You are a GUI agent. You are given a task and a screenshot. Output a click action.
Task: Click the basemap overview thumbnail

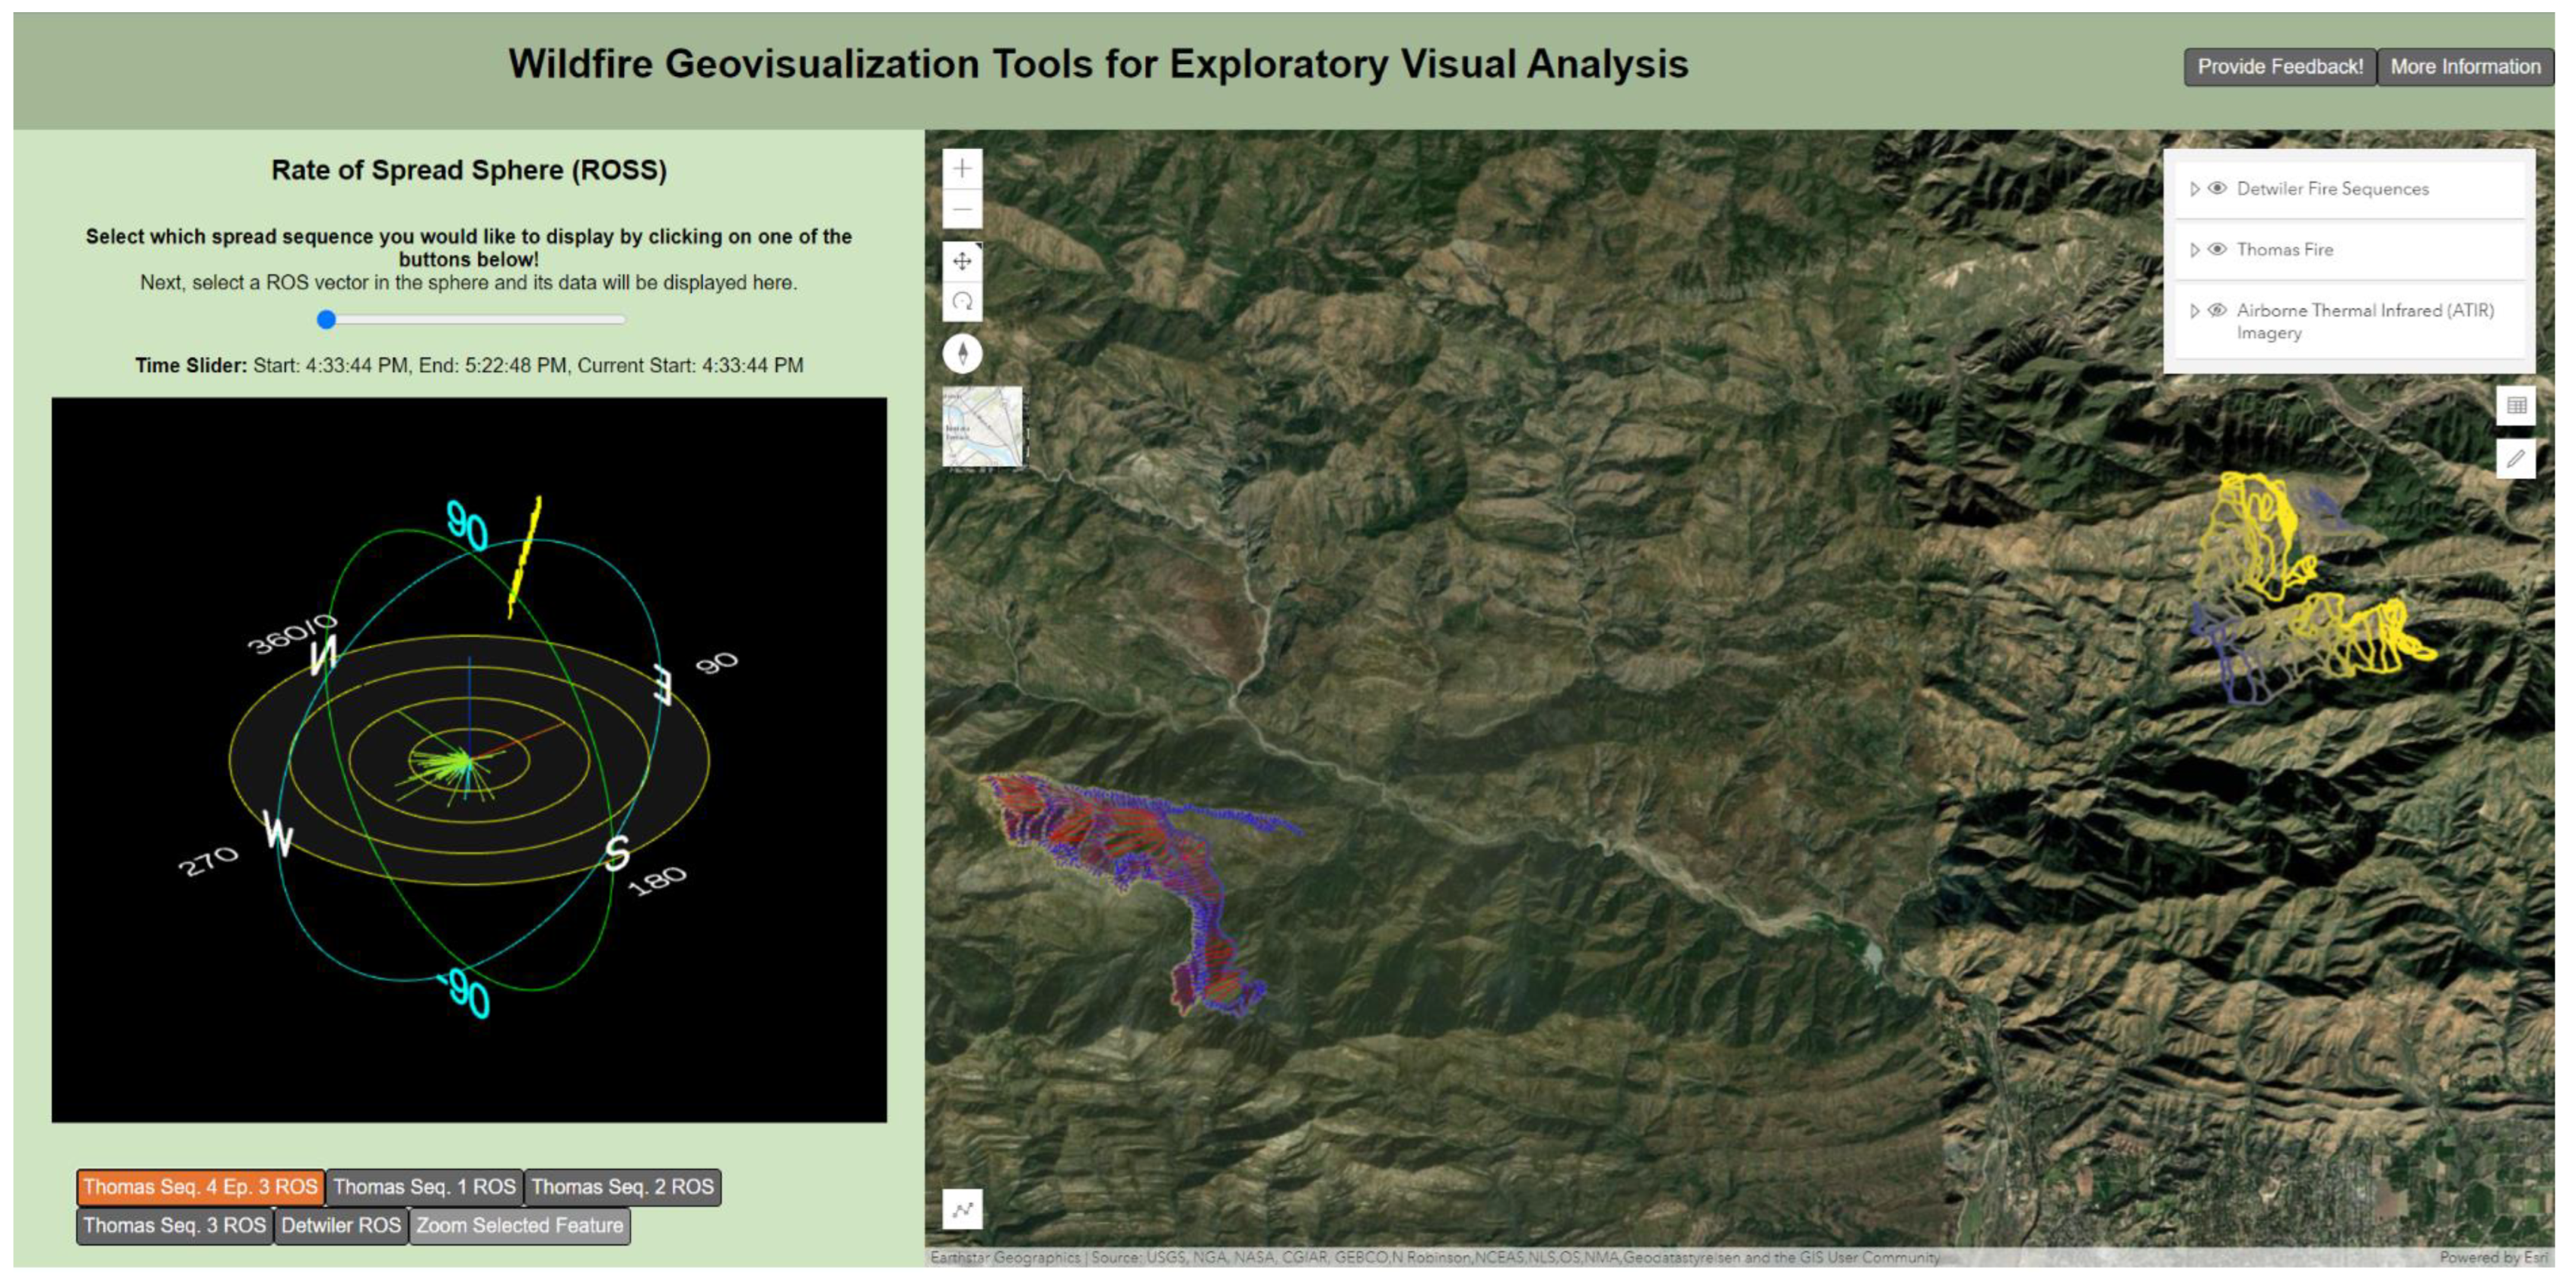point(982,427)
